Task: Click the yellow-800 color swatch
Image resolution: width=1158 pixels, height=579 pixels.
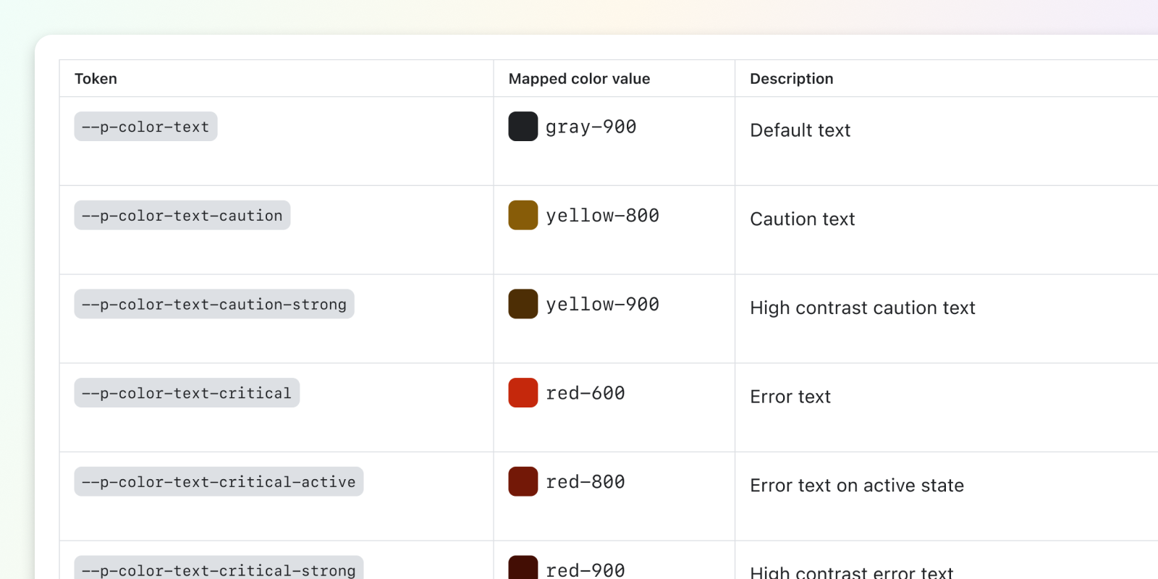Action: pos(523,215)
